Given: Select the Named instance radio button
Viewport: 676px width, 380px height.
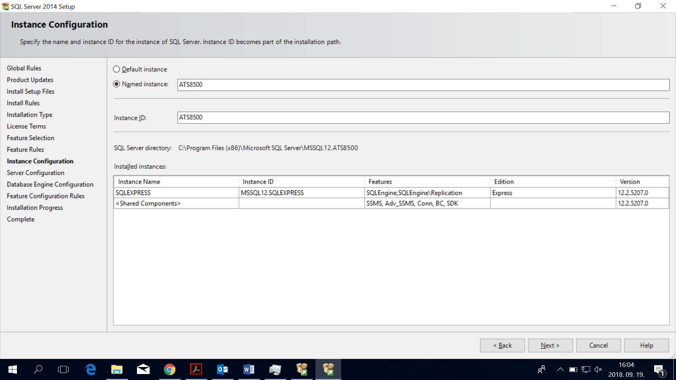Looking at the screenshot, I should coord(117,84).
